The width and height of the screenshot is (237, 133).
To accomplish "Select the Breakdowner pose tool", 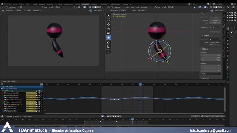I will (109, 52).
